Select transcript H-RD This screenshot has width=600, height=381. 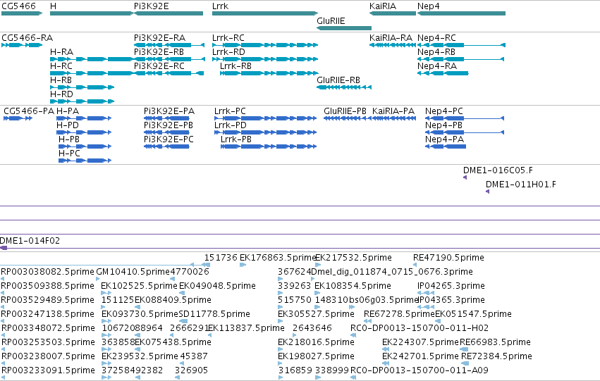pyautogui.click(x=82, y=101)
